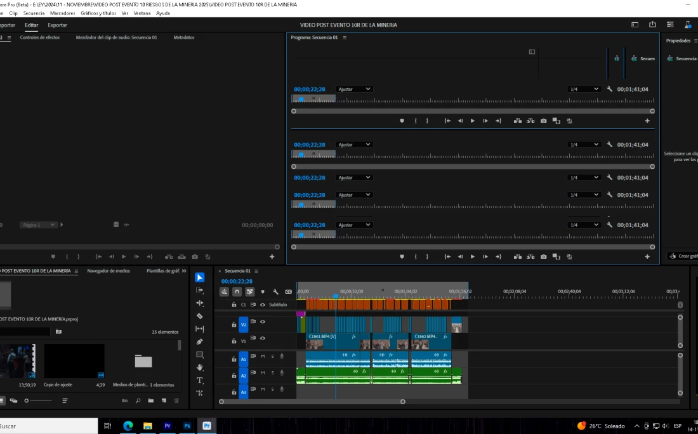
Task: Open the top Ajustar zoom dropdown
Action: tap(354, 89)
